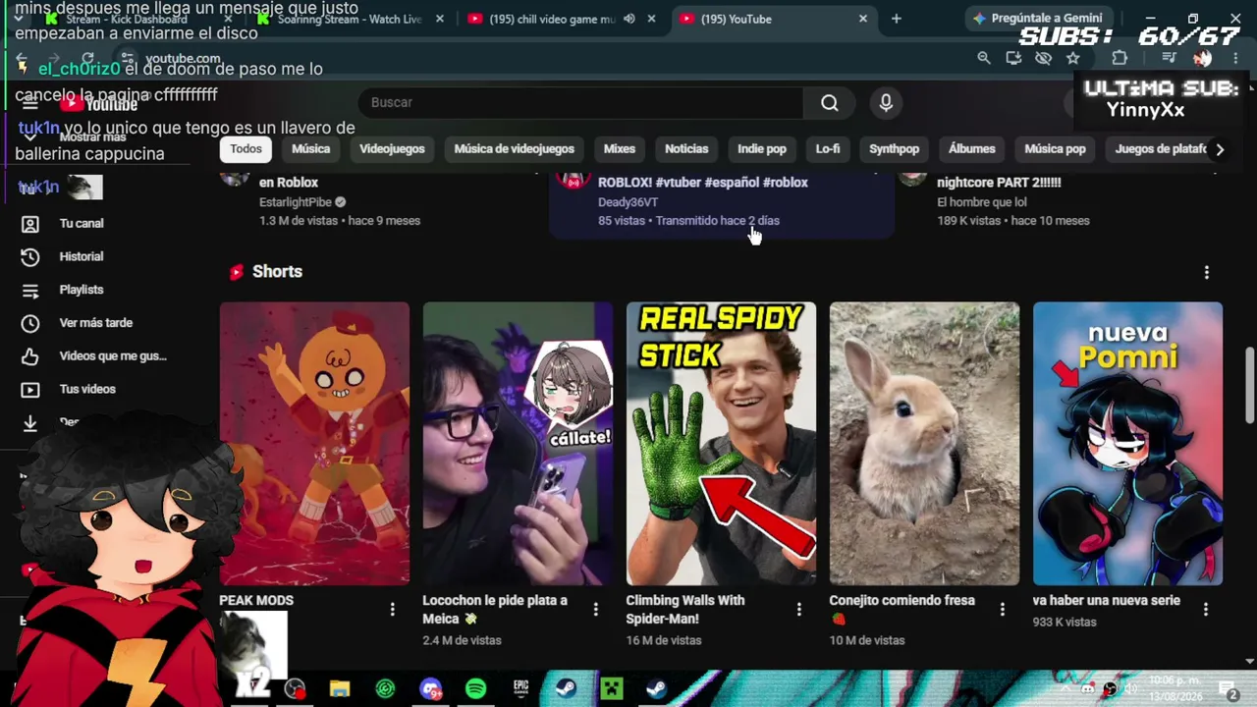Mute the chill video game music tab

tap(629, 19)
